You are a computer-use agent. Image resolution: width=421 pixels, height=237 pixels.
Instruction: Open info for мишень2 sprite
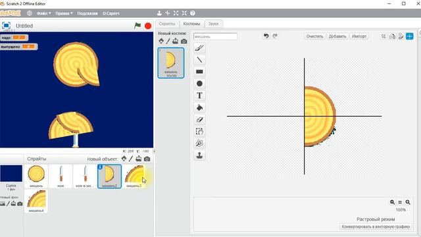click(100, 167)
